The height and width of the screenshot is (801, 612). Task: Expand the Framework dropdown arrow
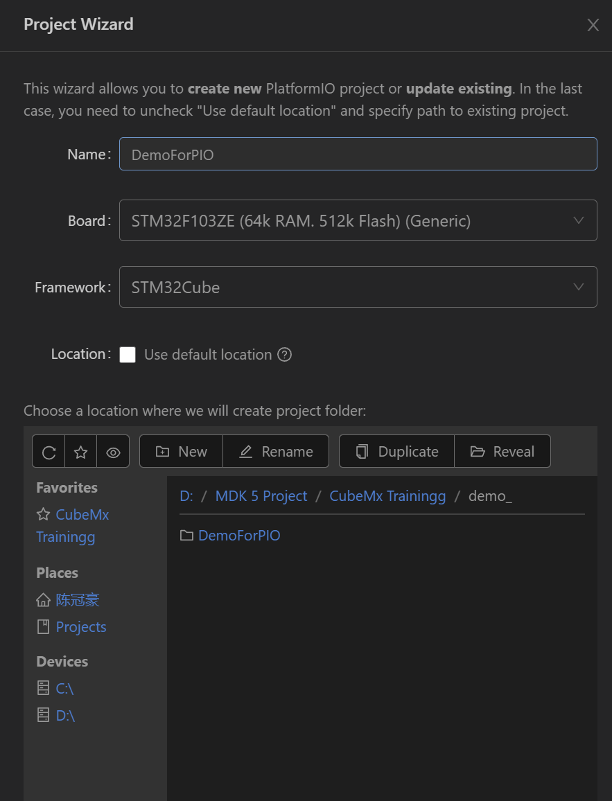pyautogui.click(x=579, y=287)
